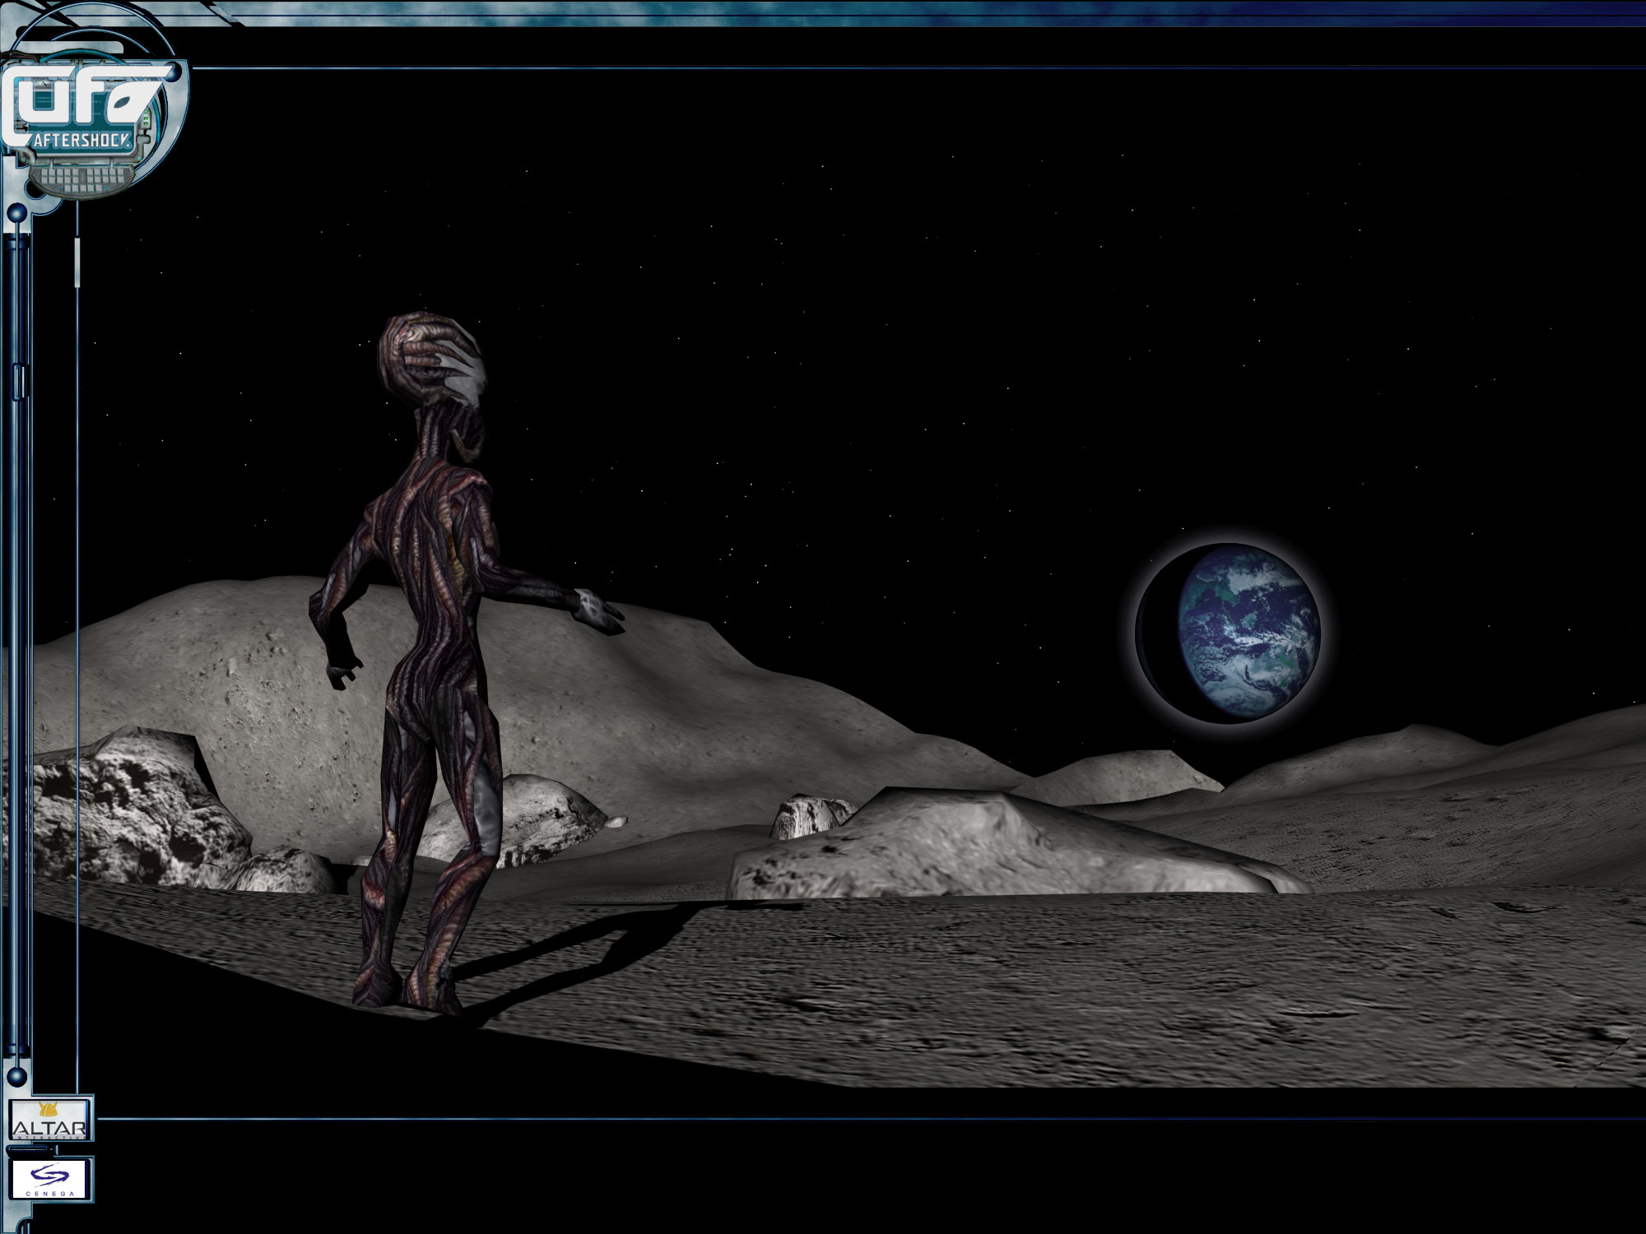Open the Cenega publisher logo

click(49, 1179)
